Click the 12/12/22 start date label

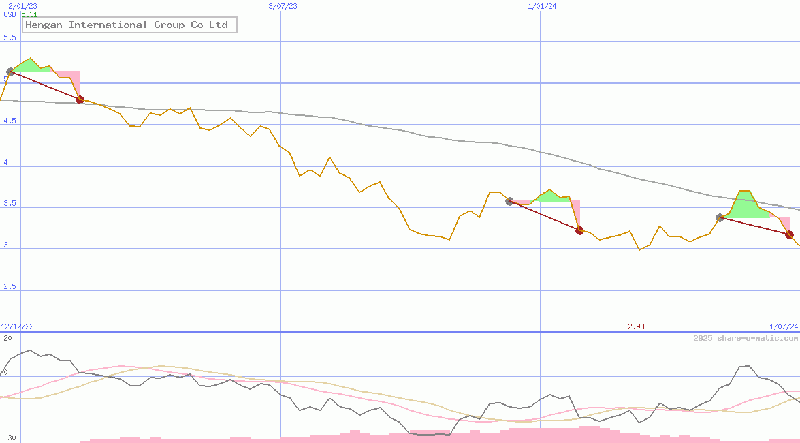pyautogui.click(x=18, y=326)
